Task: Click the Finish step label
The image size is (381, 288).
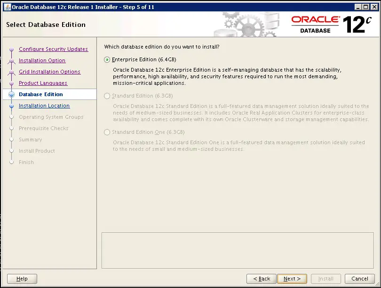Action: (x=26, y=162)
